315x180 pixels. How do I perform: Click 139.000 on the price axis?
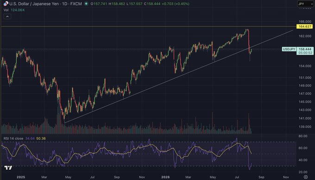click(x=305, y=127)
